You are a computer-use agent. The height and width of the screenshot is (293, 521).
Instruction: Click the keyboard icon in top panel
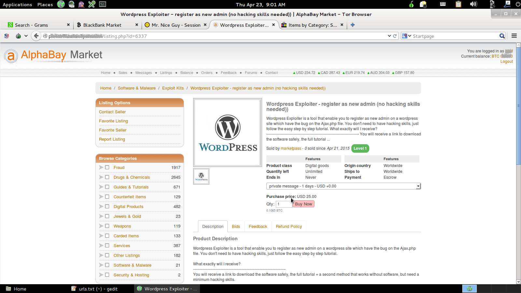pyautogui.click(x=443, y=4)
